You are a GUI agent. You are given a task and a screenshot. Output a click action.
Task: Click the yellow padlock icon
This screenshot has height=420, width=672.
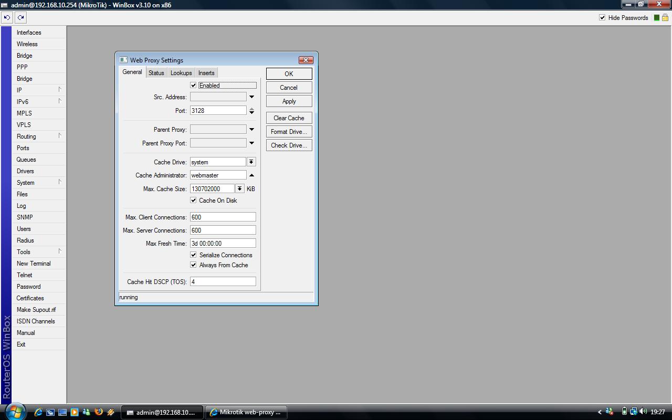(x=665, y=17)
